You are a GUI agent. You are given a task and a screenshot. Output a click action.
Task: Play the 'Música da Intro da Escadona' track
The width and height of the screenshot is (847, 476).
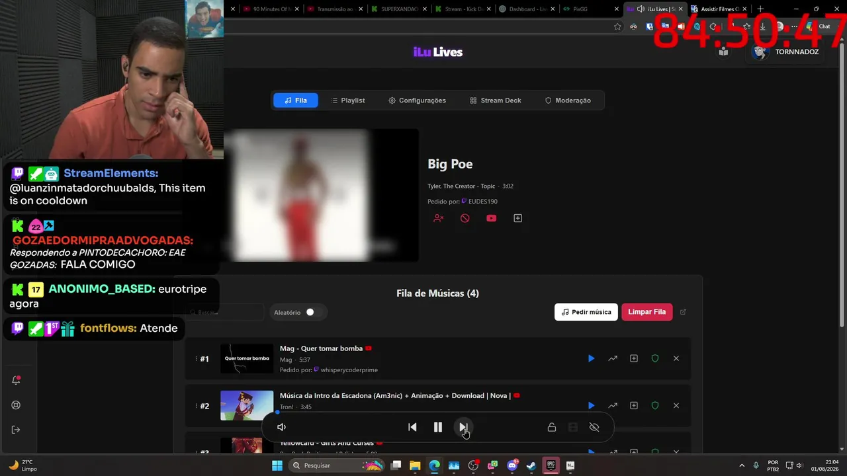pyautogui.click(x=591, y=405)
